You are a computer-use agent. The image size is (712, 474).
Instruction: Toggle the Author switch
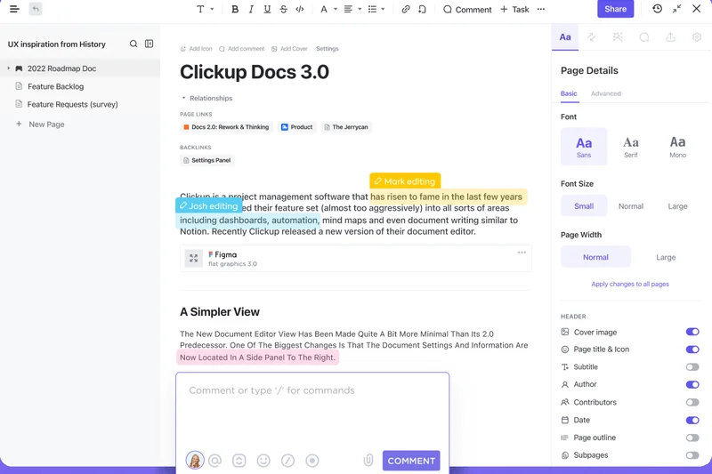tap(692, 385)
